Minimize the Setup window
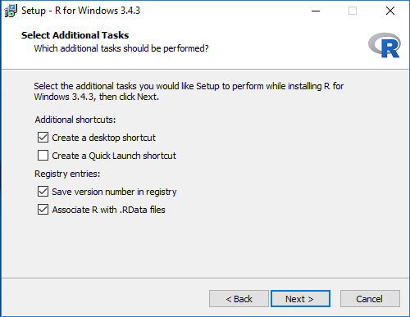This screenshot has width=410, height=317. pyautogui.click(x=316, y=11)
